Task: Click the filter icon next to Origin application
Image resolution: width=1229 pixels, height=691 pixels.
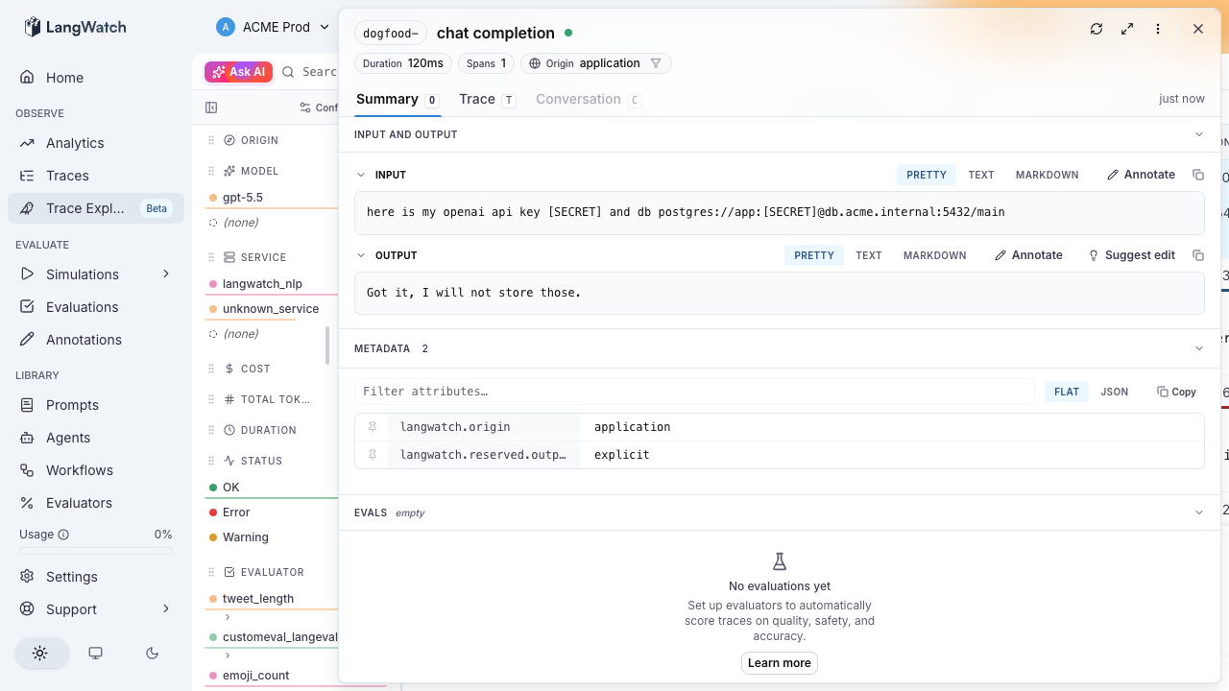Action: 656,63
